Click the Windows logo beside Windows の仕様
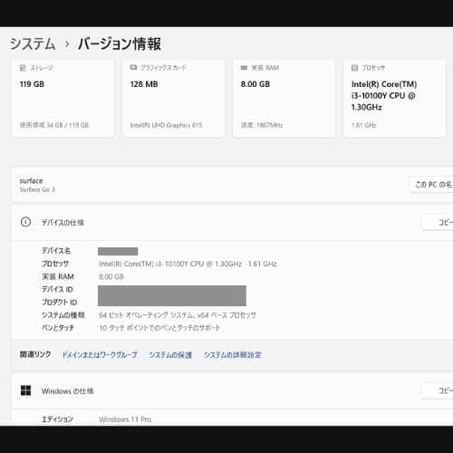Screen dimensions: 453x453 point(25,390)
